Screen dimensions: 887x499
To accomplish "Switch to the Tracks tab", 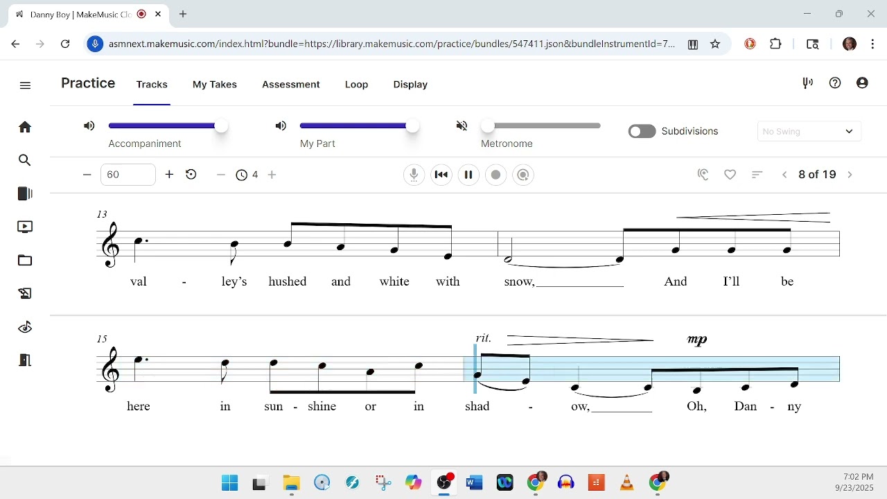I will pos(152,84).
